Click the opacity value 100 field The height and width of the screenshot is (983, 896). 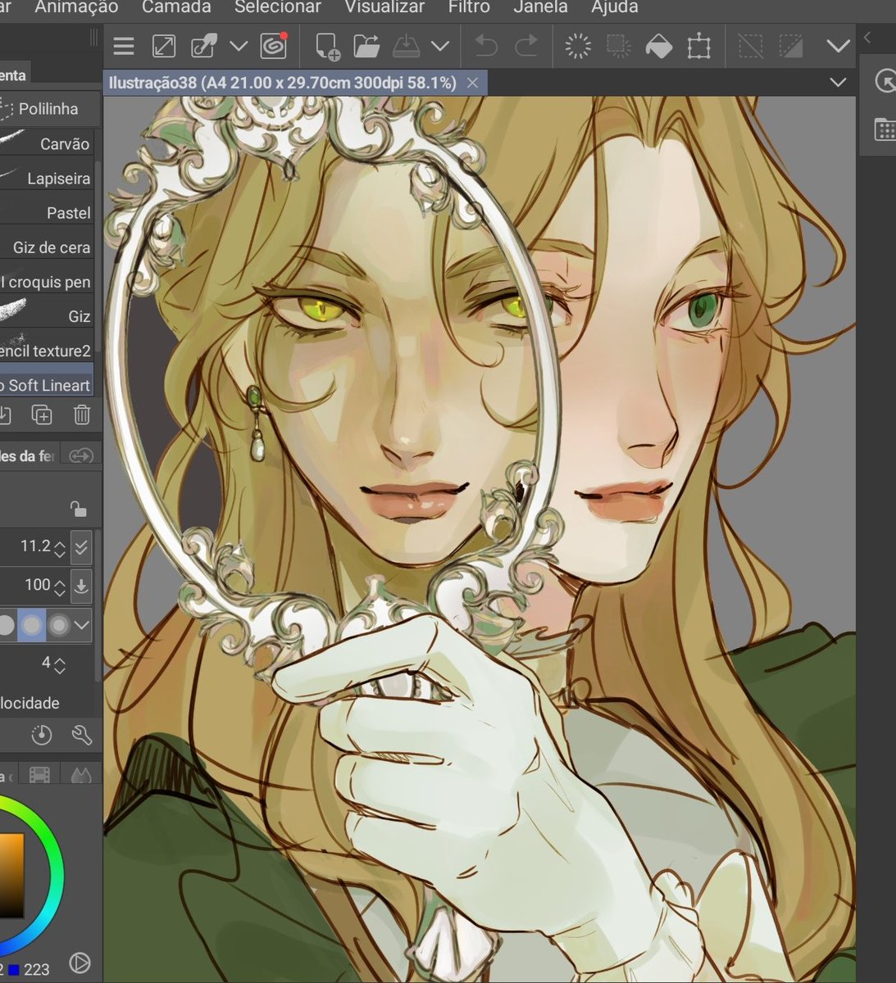pos(37,585)
